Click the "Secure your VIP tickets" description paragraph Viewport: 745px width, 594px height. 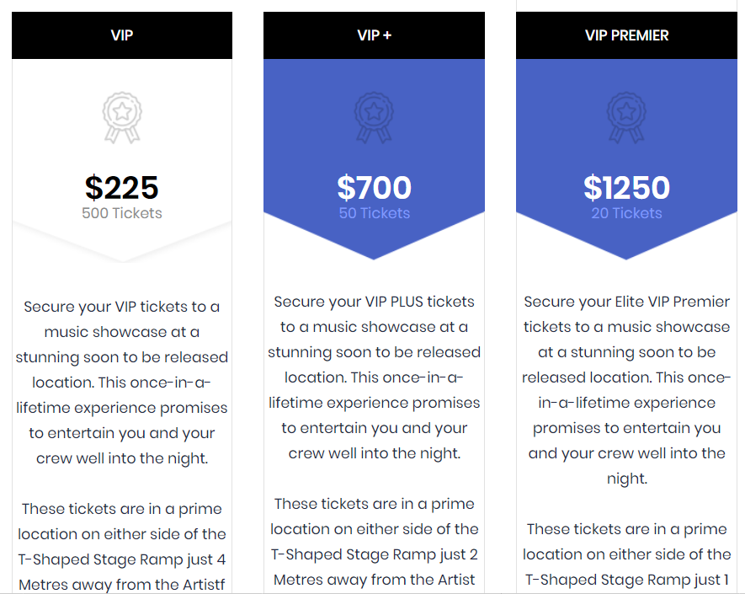[x=121, y=383]
